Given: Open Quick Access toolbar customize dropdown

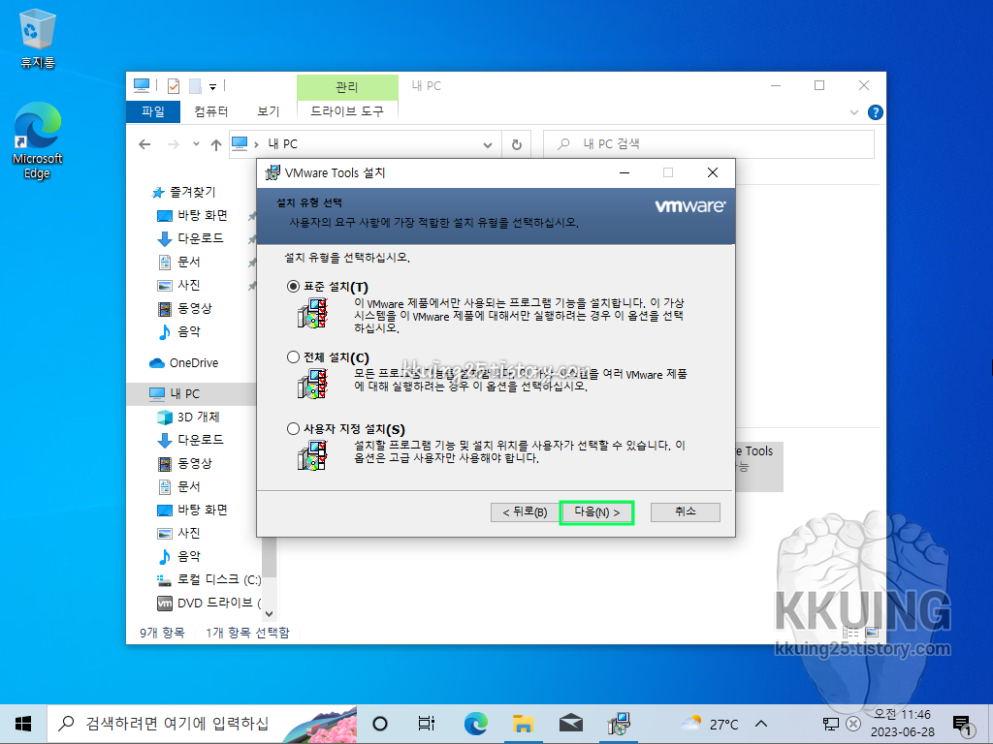Looking at the screenshot, I should (x=212, y=86).
